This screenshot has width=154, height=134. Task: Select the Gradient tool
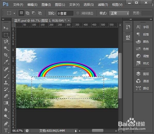[6, 103]
